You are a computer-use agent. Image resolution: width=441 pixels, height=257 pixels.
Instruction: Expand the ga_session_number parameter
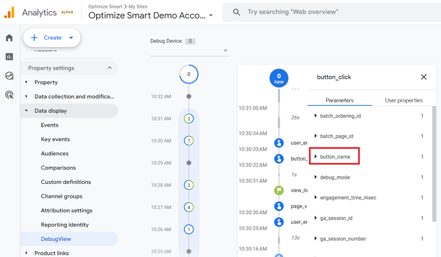(x=315, y=239)
